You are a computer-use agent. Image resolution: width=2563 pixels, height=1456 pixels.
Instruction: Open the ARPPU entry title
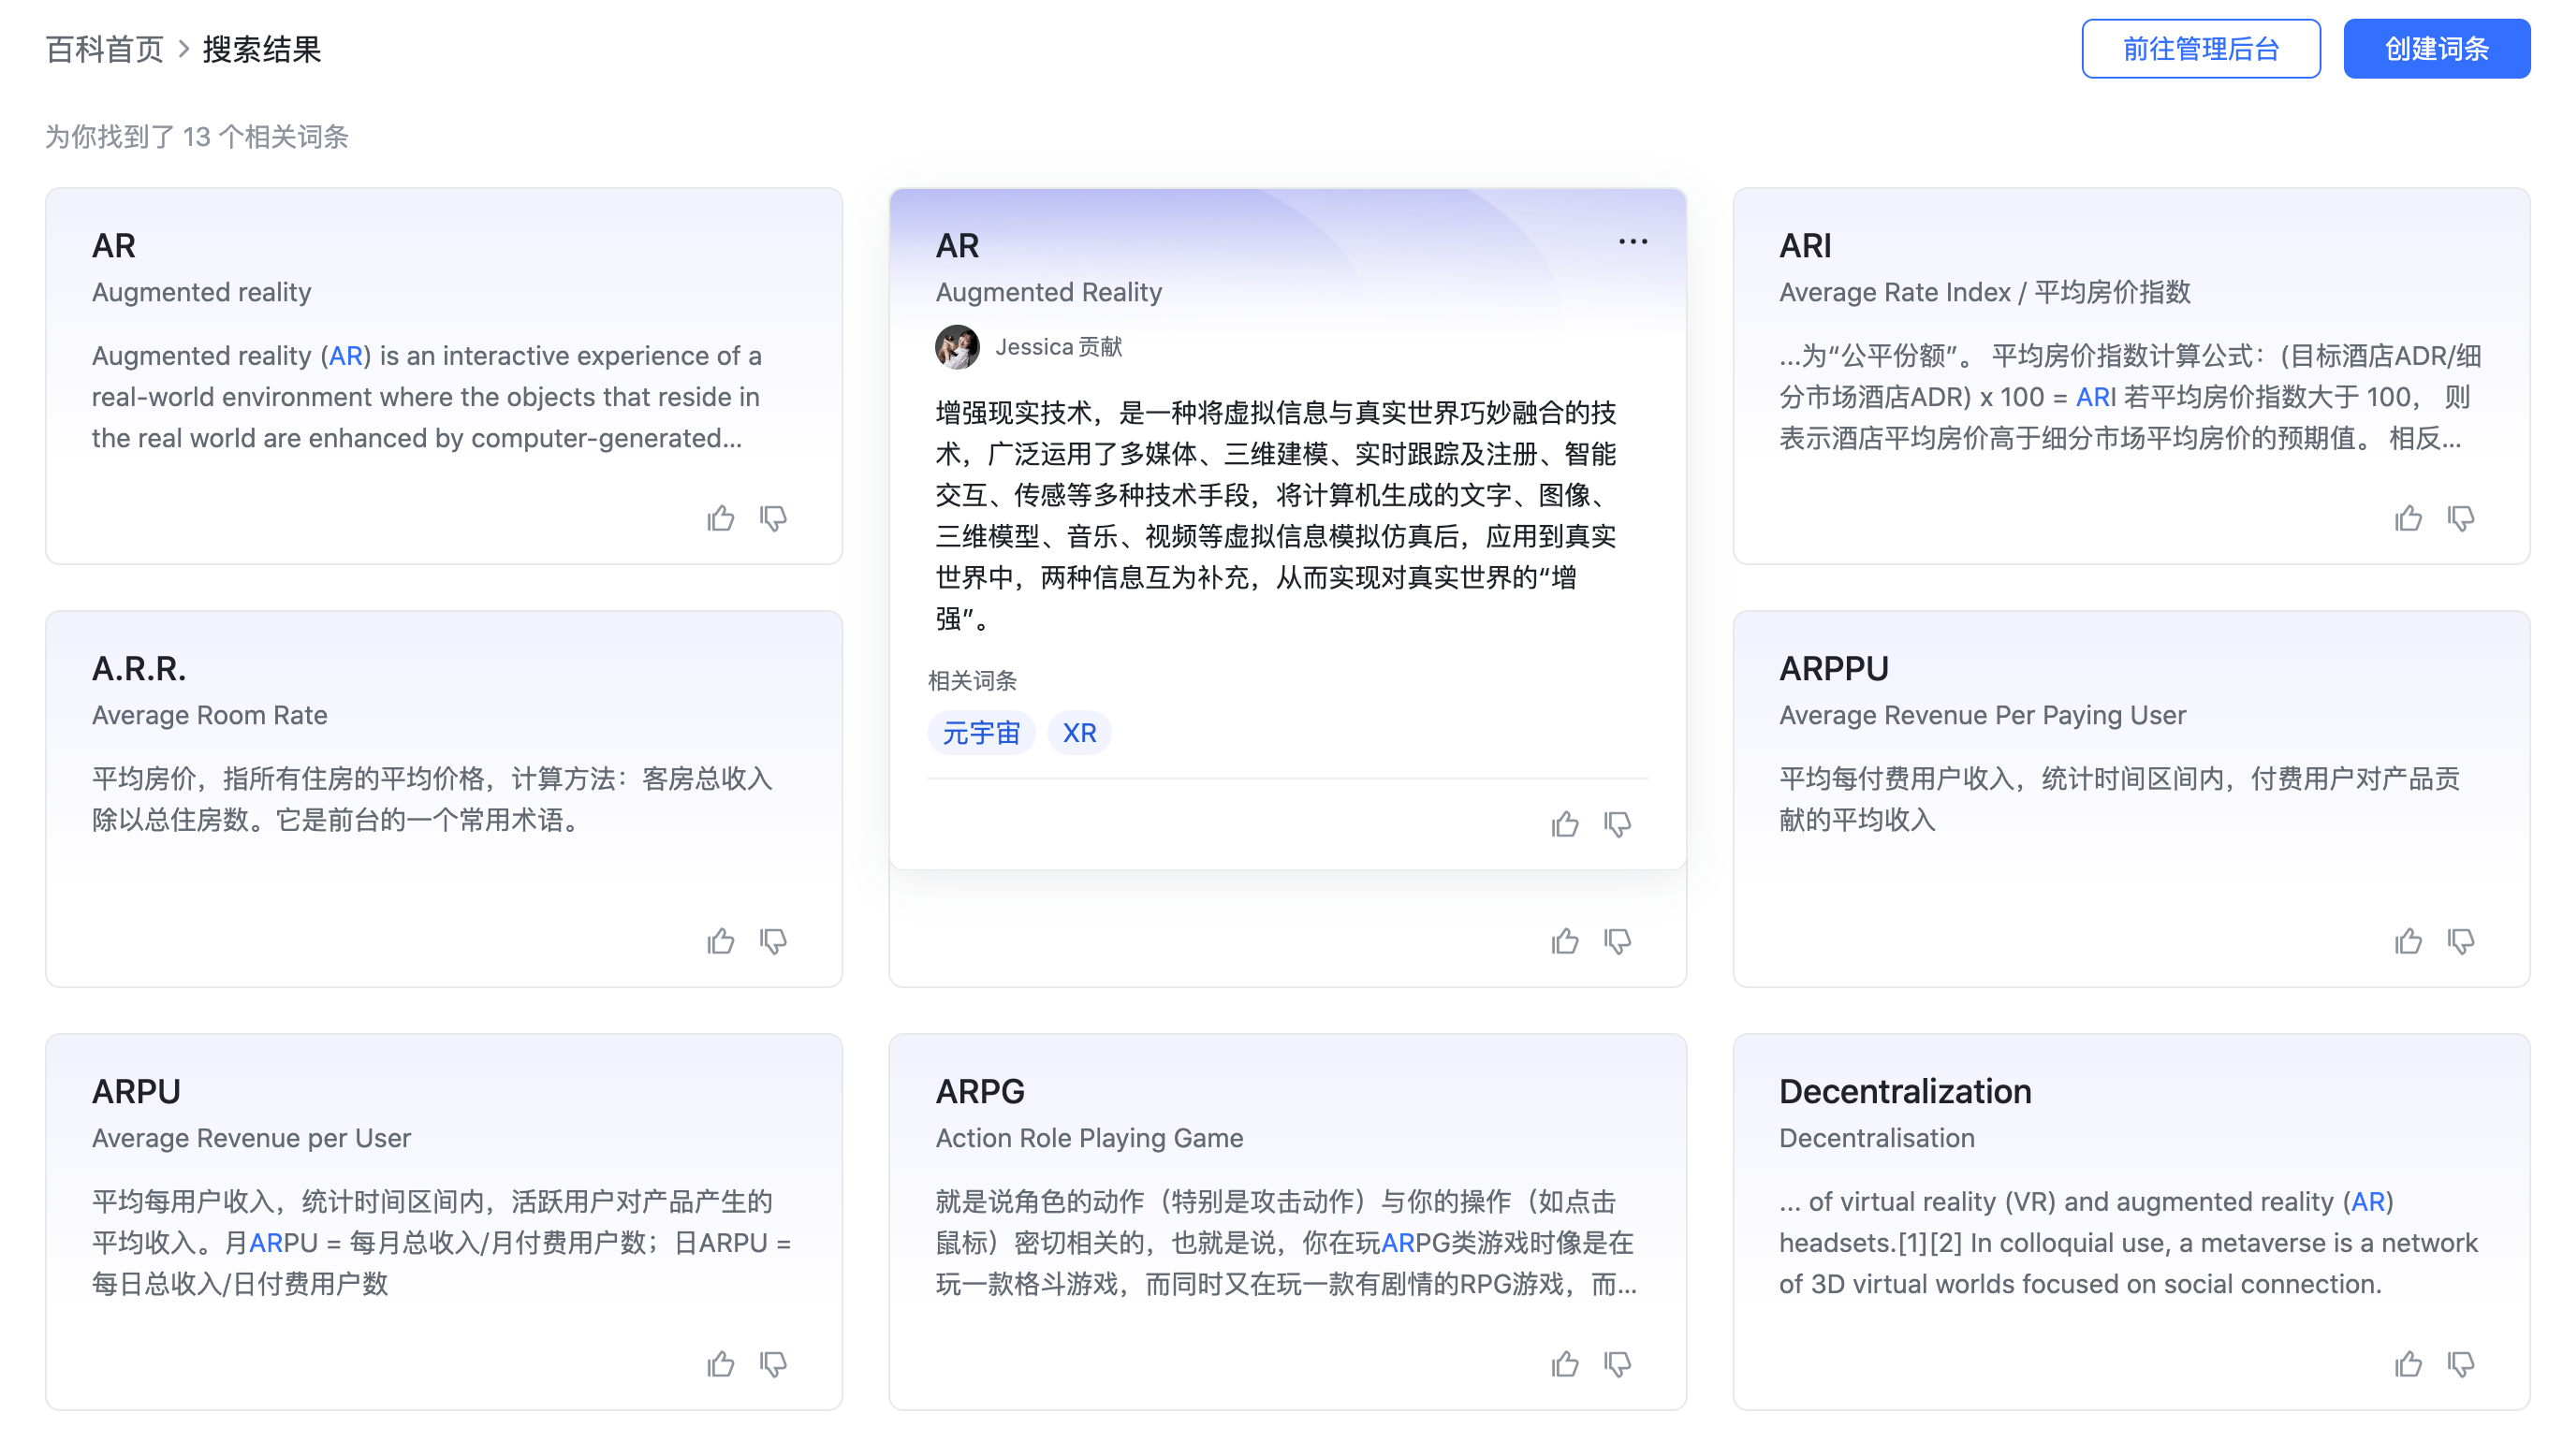coord(1834,669)
